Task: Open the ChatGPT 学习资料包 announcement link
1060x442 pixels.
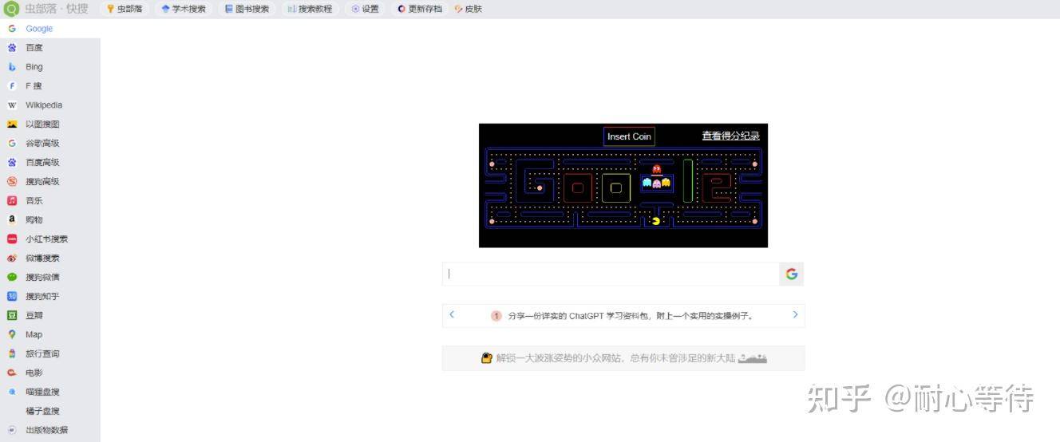Action: coord(631,316)
